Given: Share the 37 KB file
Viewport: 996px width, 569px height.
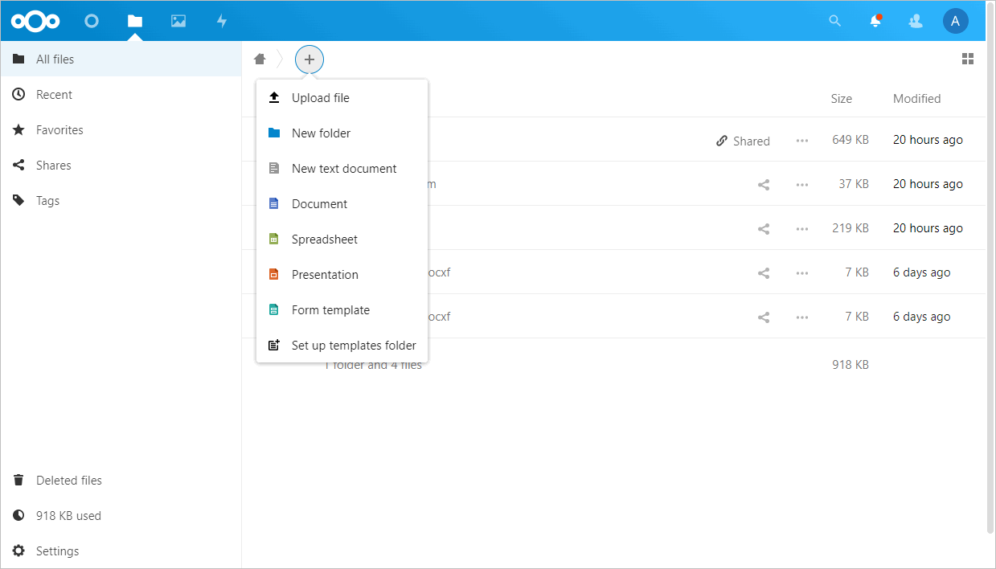Looking at the screenshot, I should tap(764, 184).
